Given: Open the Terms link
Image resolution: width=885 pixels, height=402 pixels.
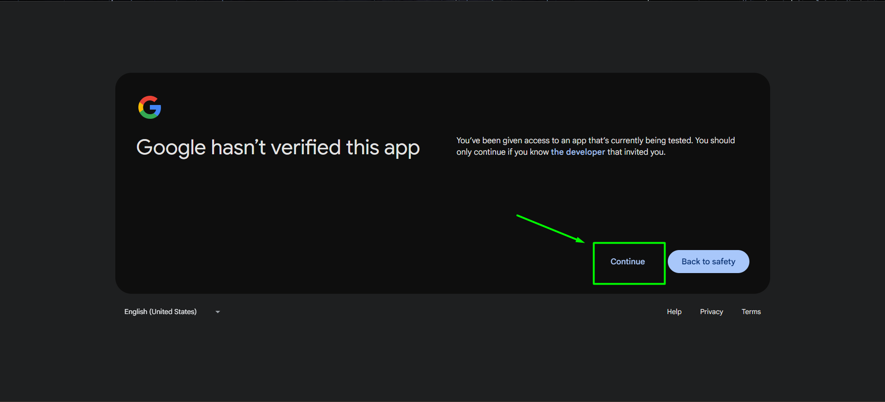Looking at the screenshot, I should tap(751, 312).
